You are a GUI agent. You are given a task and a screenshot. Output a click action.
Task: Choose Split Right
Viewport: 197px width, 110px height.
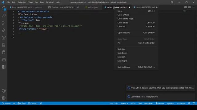[x=136, y=61]
